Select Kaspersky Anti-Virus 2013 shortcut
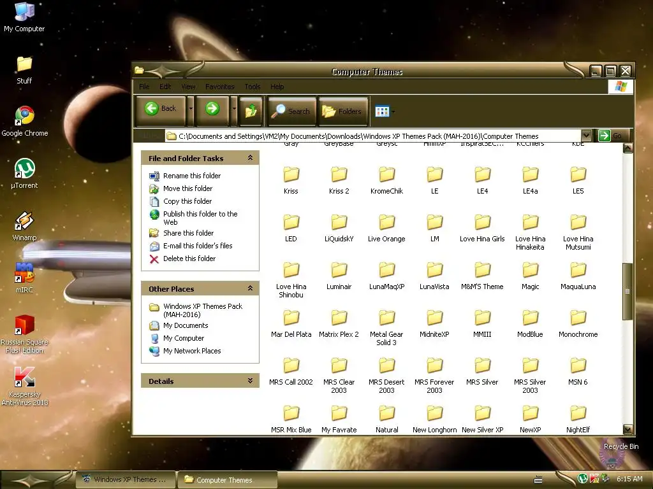The width and height of the screenshot is (653, 489). coord(25,386)
